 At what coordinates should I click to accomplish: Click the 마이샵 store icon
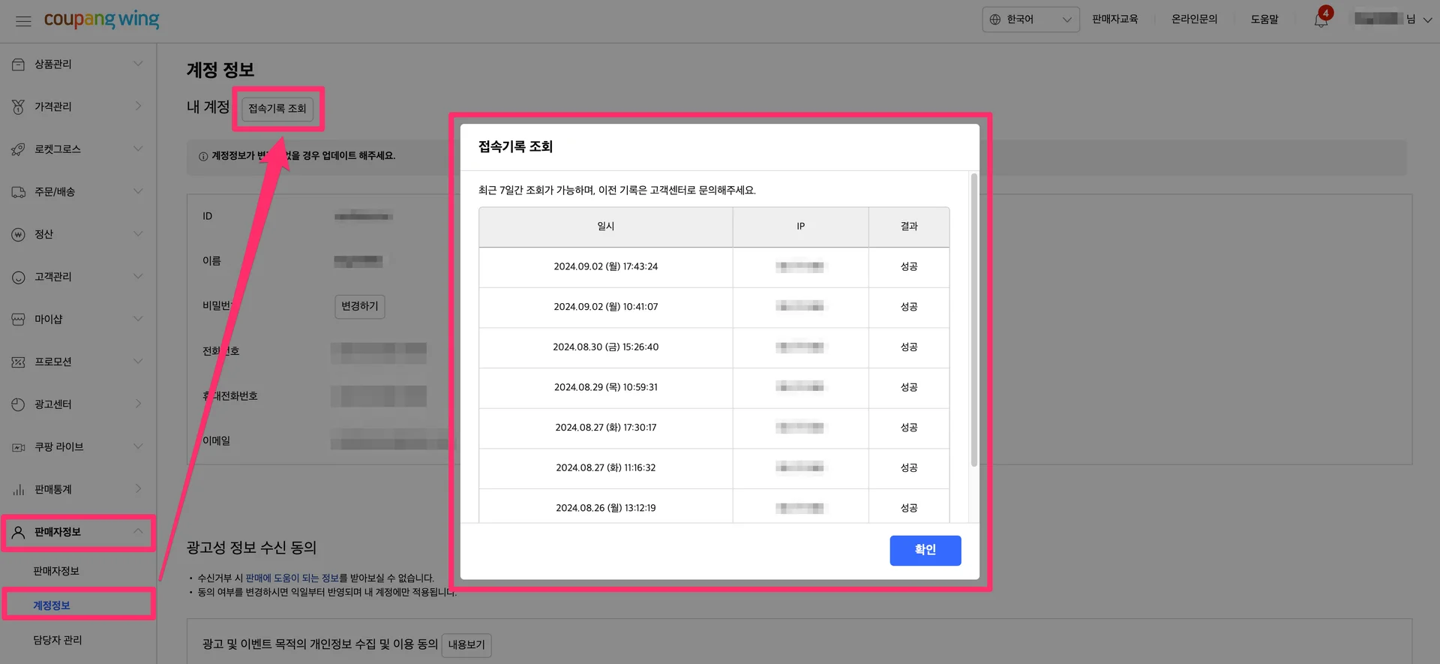click(18, 320)
